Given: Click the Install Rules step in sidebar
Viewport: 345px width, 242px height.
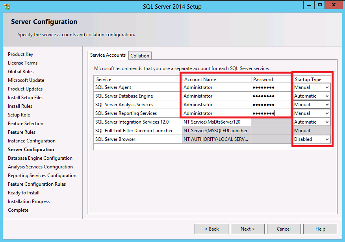Looking at the screenshot, I should 20,106.
